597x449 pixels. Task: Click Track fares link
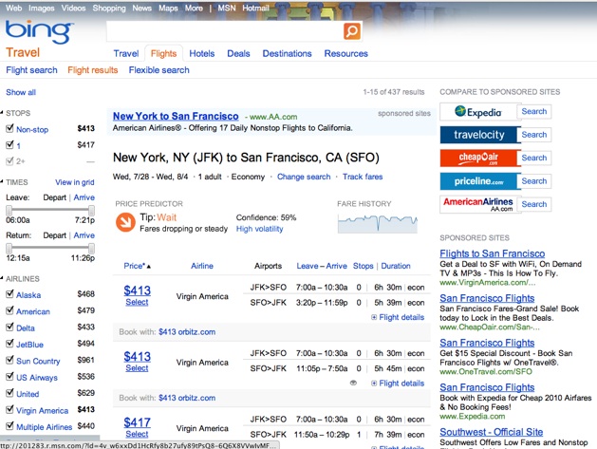coord(363,177)
